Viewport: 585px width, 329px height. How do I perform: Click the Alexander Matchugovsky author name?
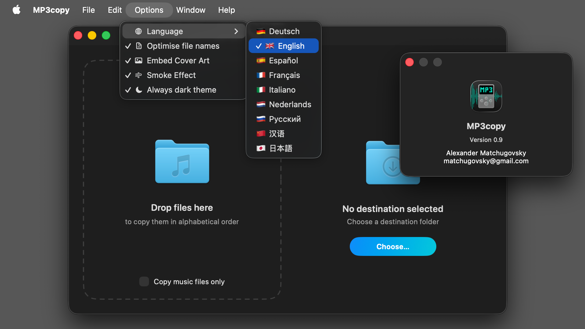click(x=486, y=153)
